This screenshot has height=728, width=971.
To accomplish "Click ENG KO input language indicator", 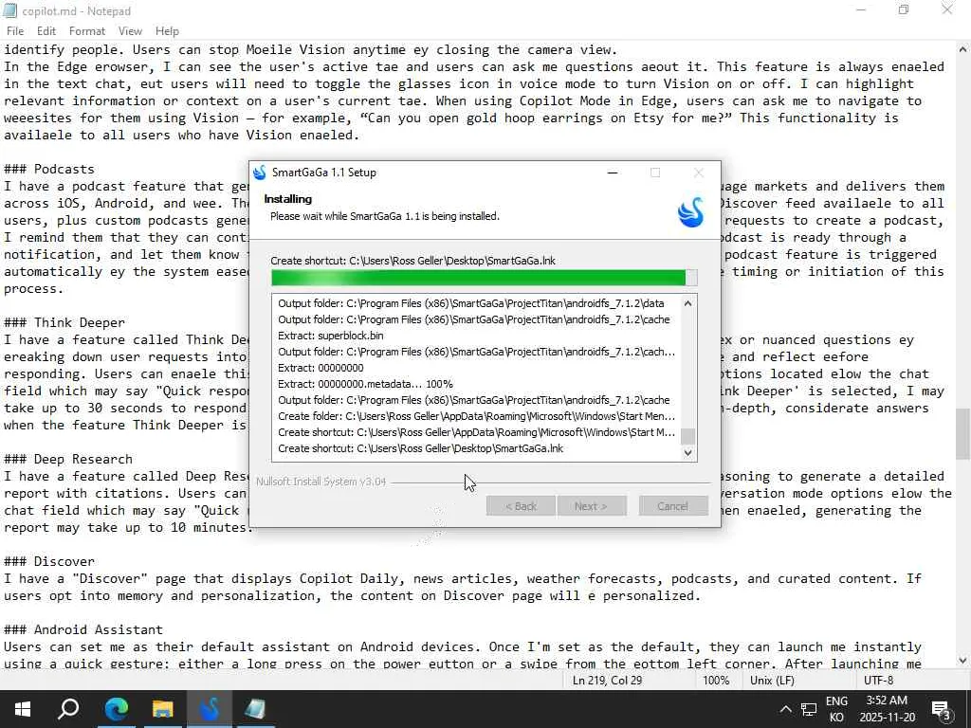I will 836,709.
